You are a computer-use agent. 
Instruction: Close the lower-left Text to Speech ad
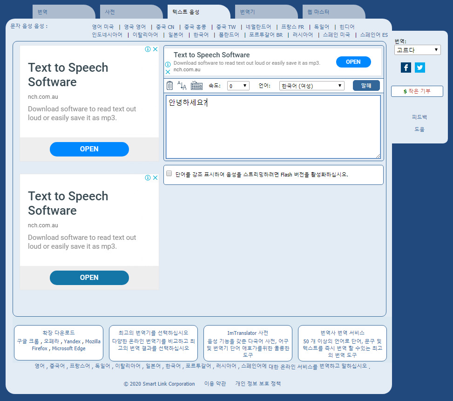click(155, 177)
